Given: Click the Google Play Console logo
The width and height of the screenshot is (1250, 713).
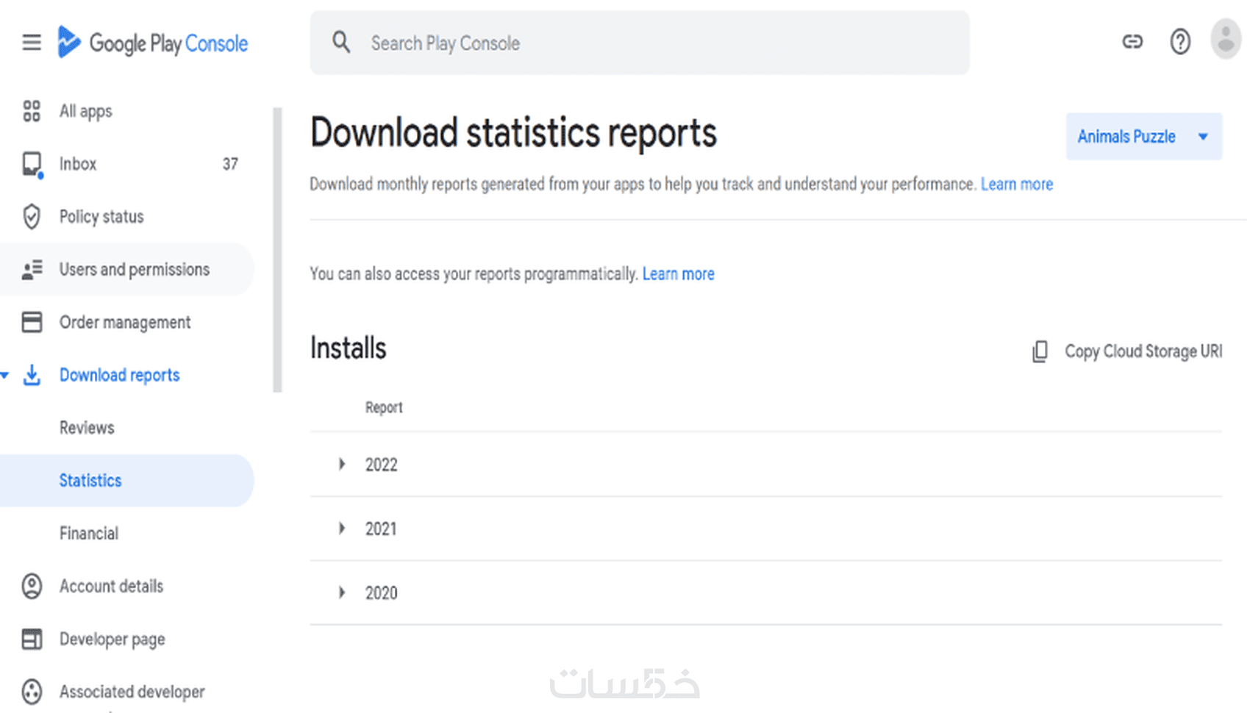Looking at the screenshot, I should pyautogui.click(x=153, y=43).
